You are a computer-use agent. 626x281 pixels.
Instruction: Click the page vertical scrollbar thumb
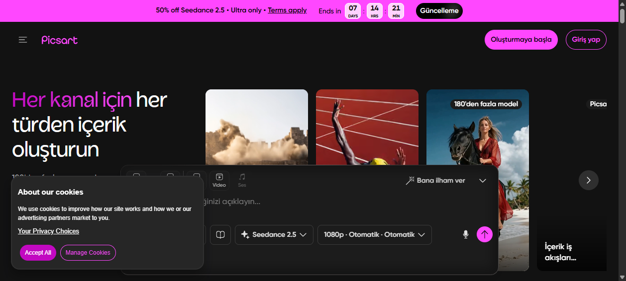[x=622, y=15]
